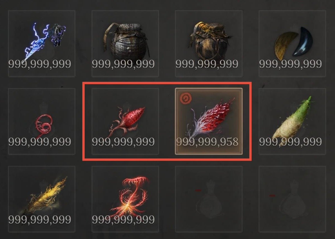
Task: Click the count beneath the golden feather
Action: 40,220
